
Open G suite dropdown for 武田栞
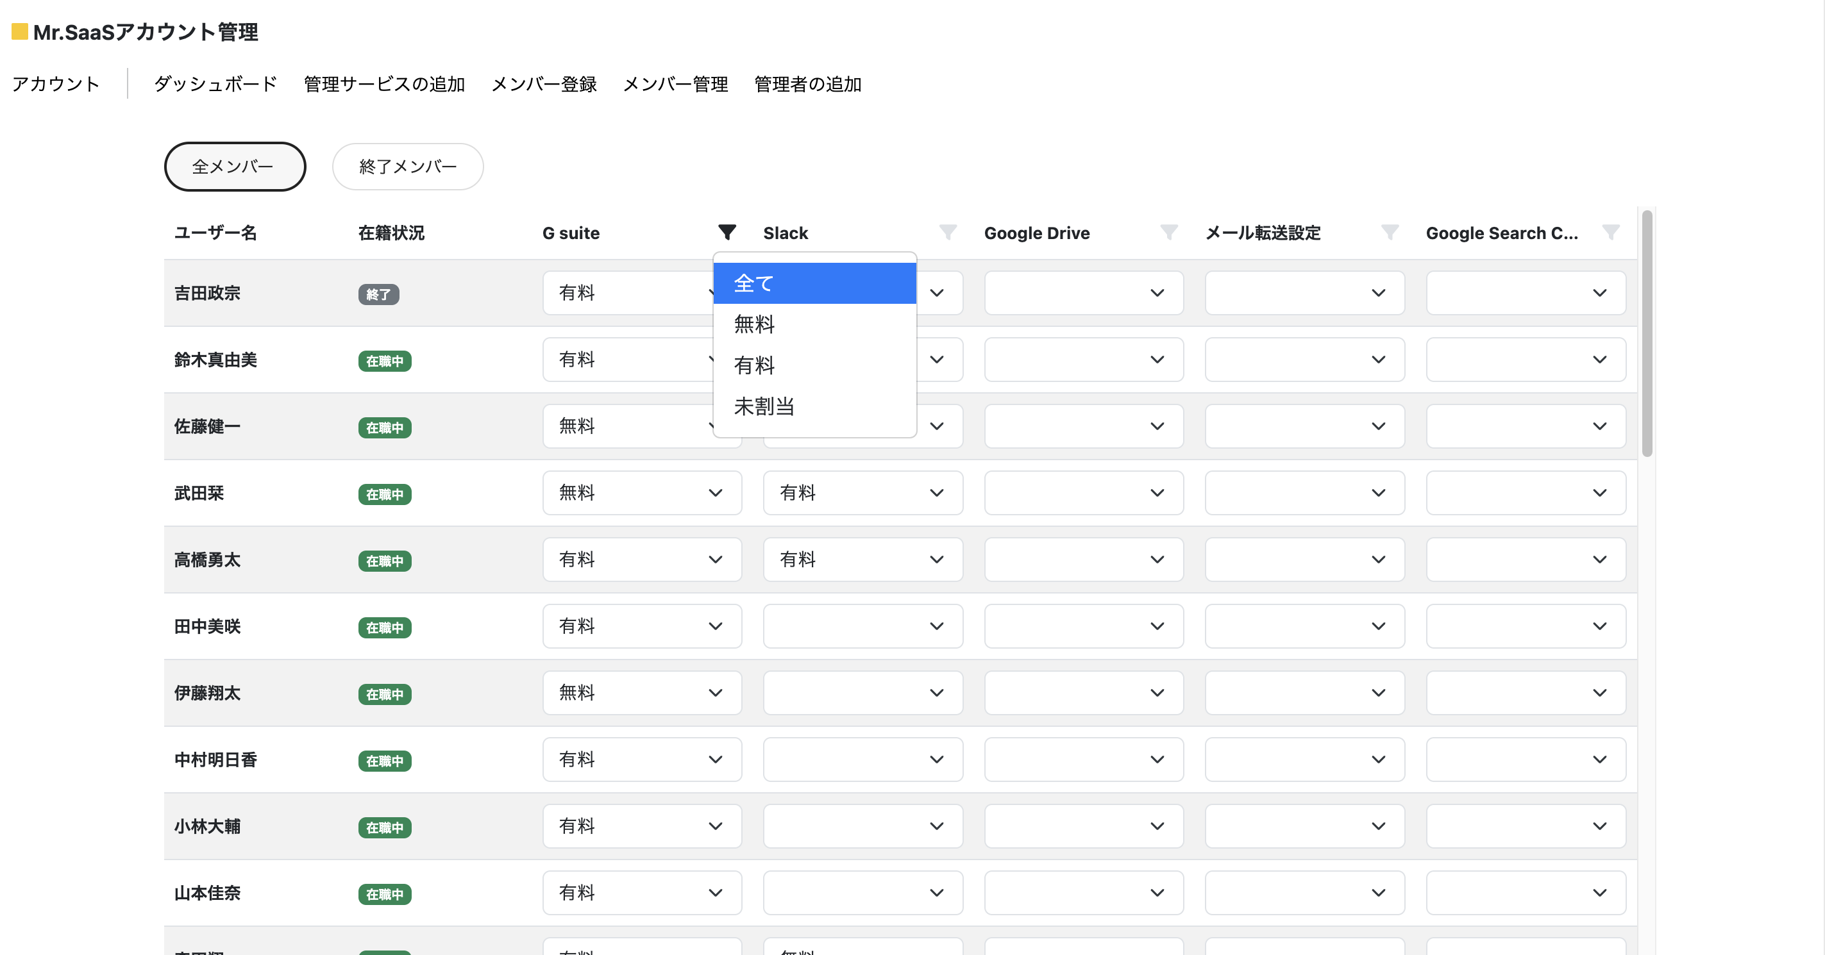click(x=642, y=493)
